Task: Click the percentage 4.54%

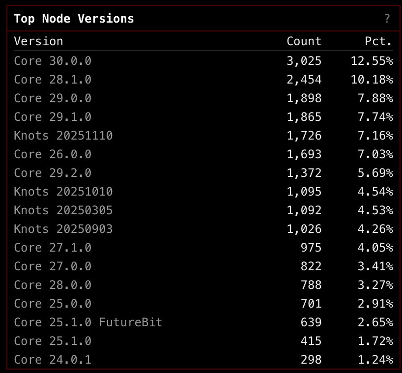Action: click(x=375, y=192)
